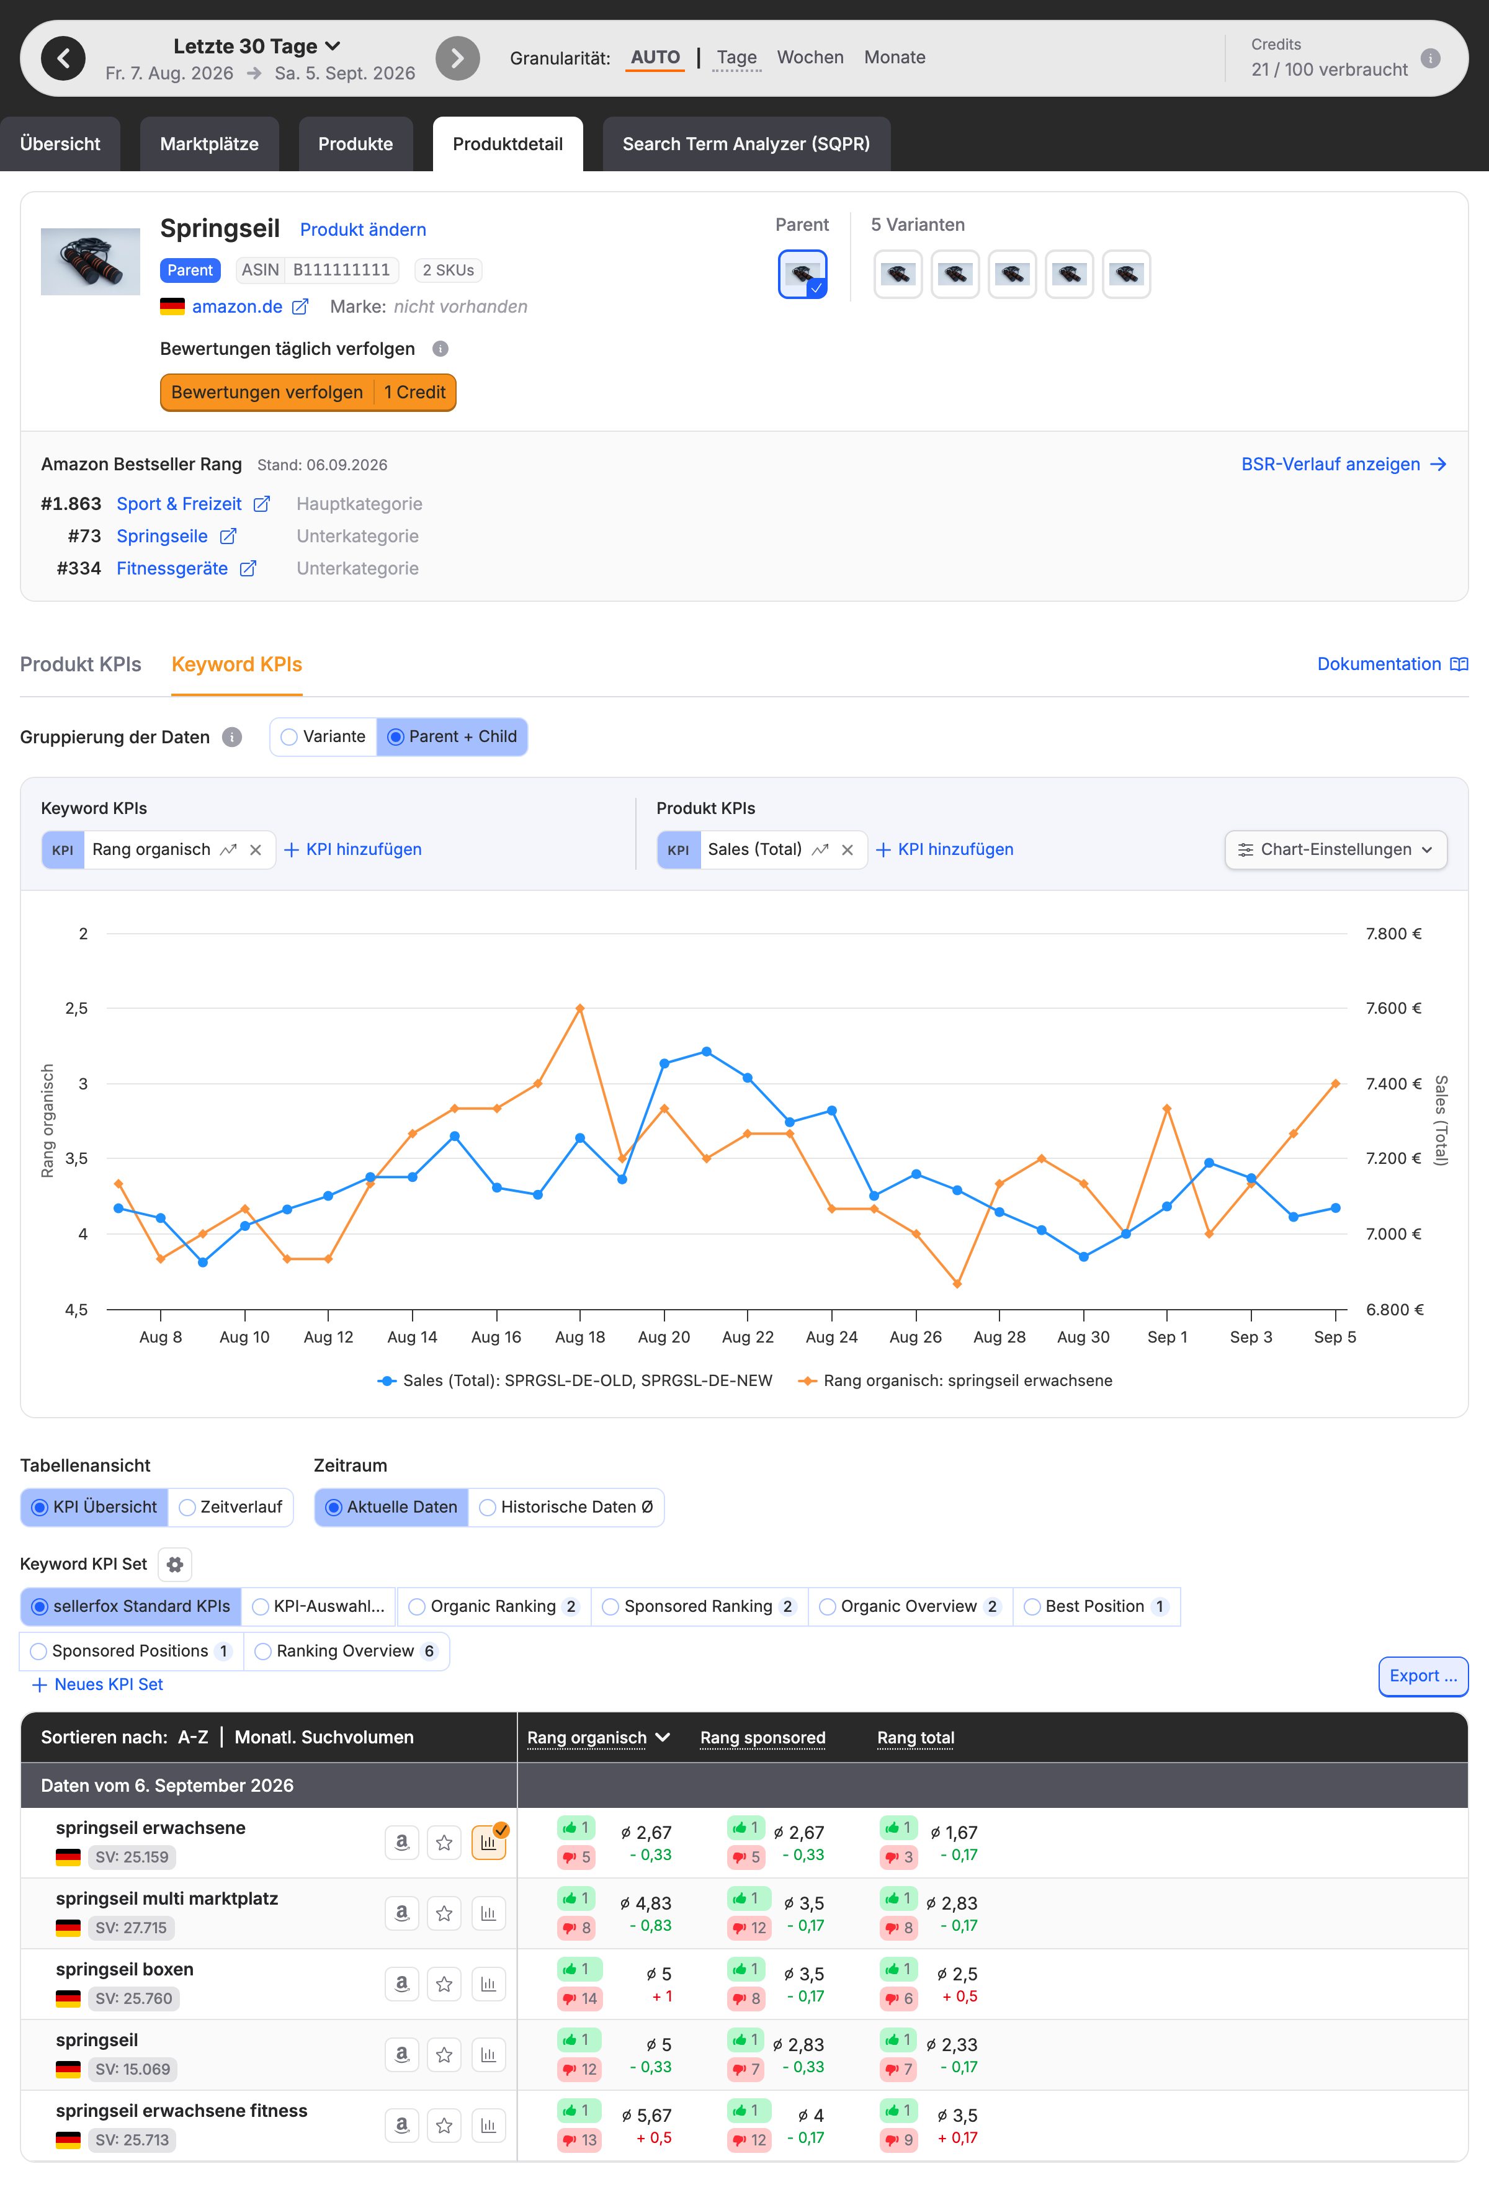Select the Parent product thumbnail
Viewport: 1489px width, 2200px height.
pos(803,274)
